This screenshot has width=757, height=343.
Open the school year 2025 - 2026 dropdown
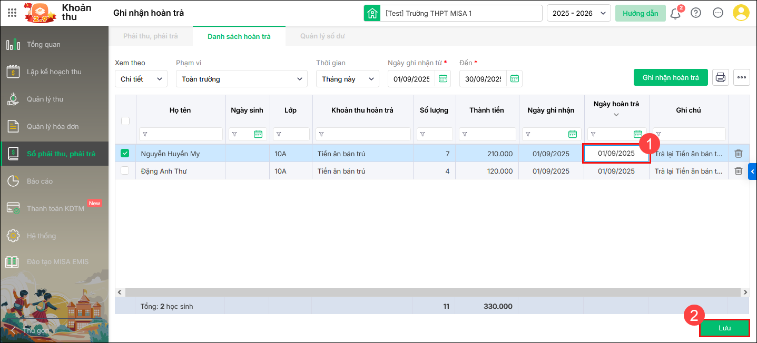[579, 13]
